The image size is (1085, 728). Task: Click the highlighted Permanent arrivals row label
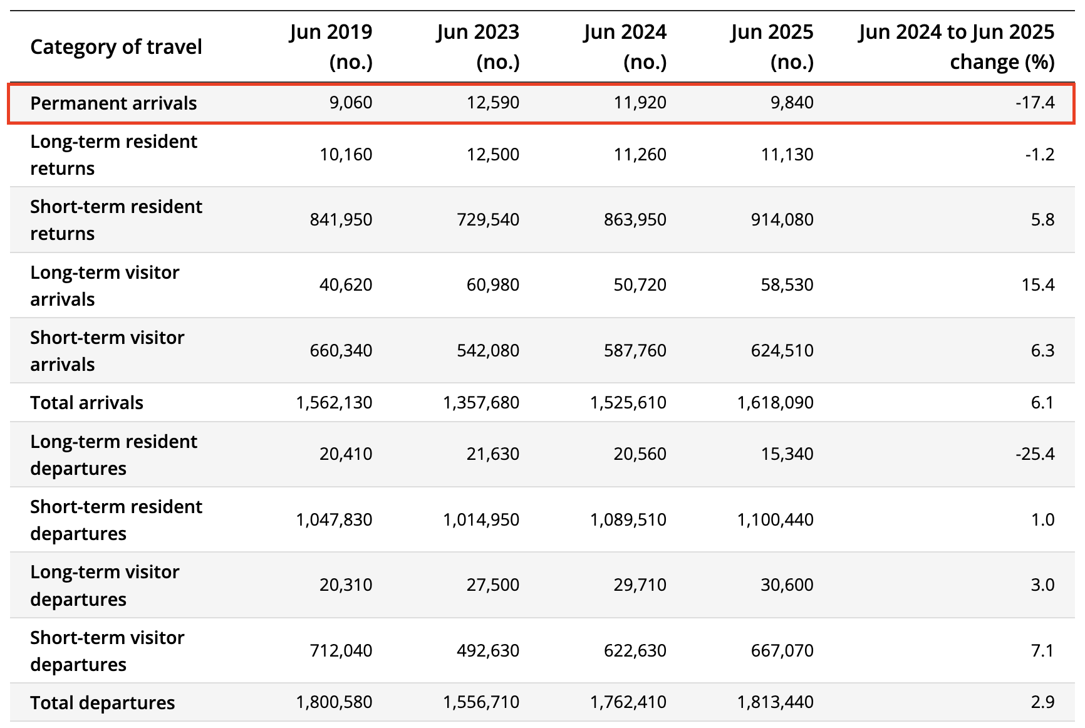[x=113, y=103]
